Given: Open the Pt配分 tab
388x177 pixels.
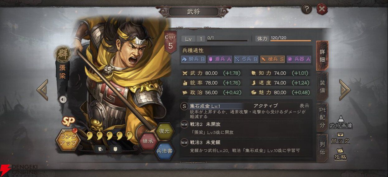Looking at the screenshot, I should (x=322, y=118).
